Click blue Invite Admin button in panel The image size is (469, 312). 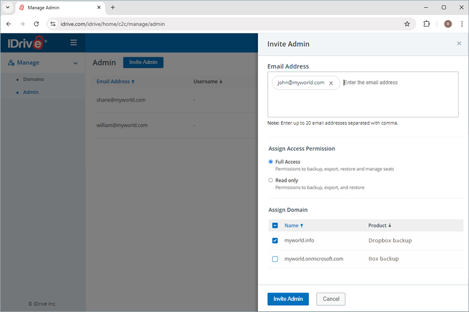coord(288,299)
